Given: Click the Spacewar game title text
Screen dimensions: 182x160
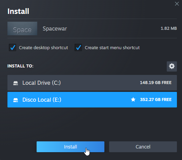Looking at the screenshot, I should click(x=55, y=28).
